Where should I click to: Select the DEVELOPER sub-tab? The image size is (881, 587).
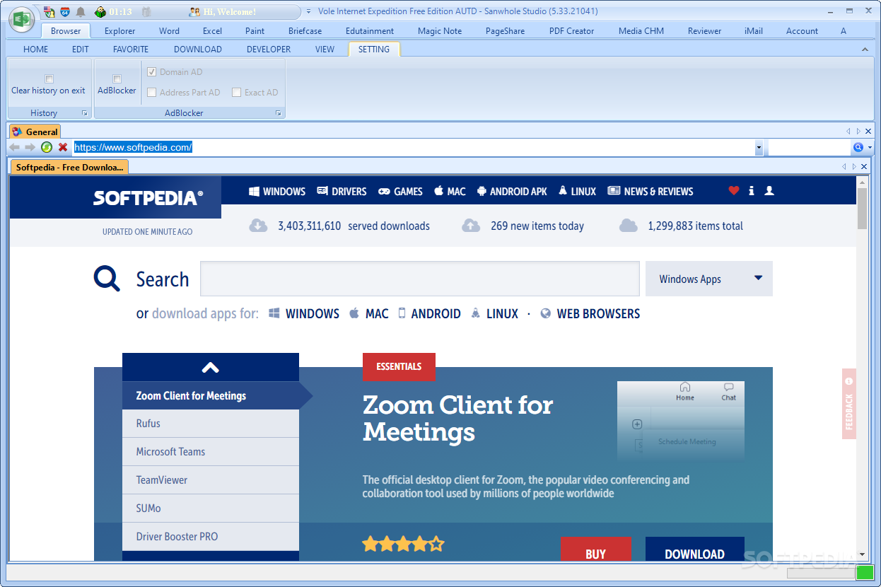tap(269, 50)
